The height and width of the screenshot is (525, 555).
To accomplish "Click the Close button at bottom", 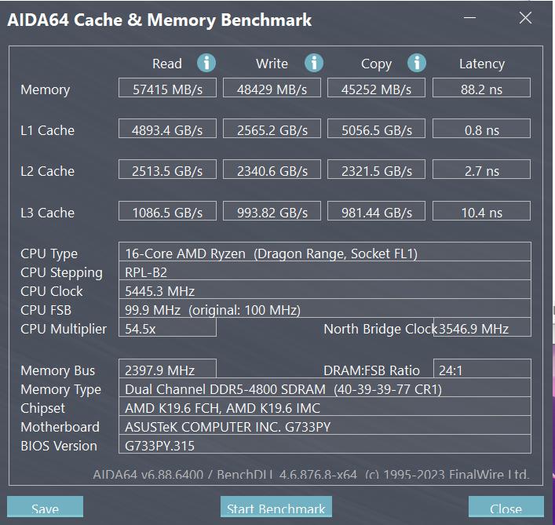I will pos(506,507).
